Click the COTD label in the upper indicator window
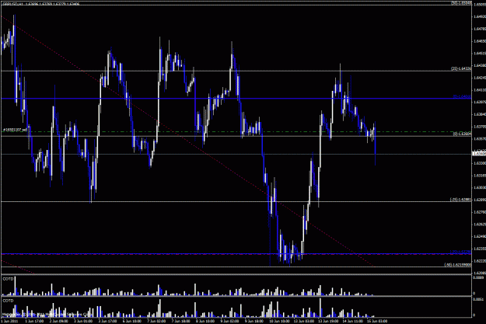Image resolution: width=486 pixels, height=324 pixels. click(8, 279)
